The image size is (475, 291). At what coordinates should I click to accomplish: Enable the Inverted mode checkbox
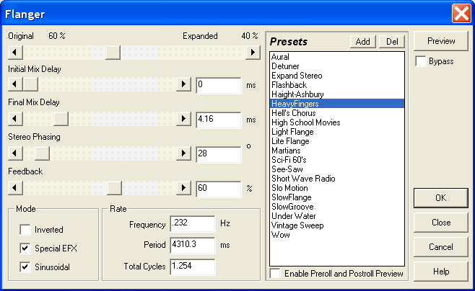pyautogui.click(x=25, y=230)
